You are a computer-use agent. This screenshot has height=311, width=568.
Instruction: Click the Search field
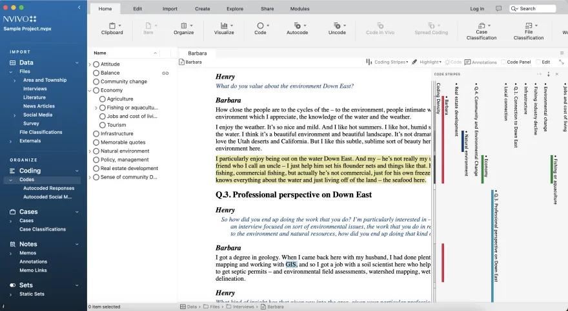tap(532, 8)
